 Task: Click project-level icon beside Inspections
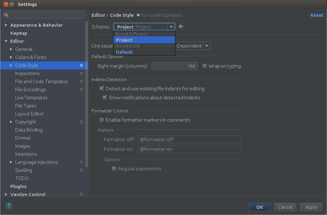[81, 74]
